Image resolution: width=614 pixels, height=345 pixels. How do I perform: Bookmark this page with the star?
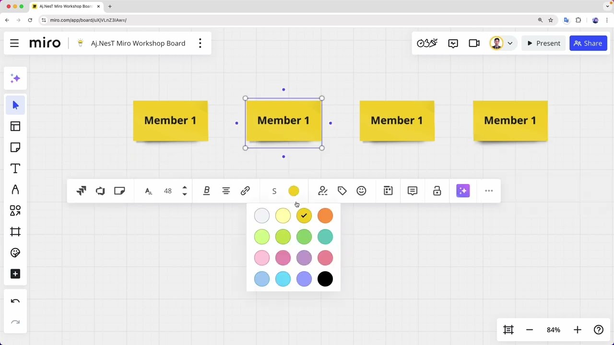pos(551,20)
